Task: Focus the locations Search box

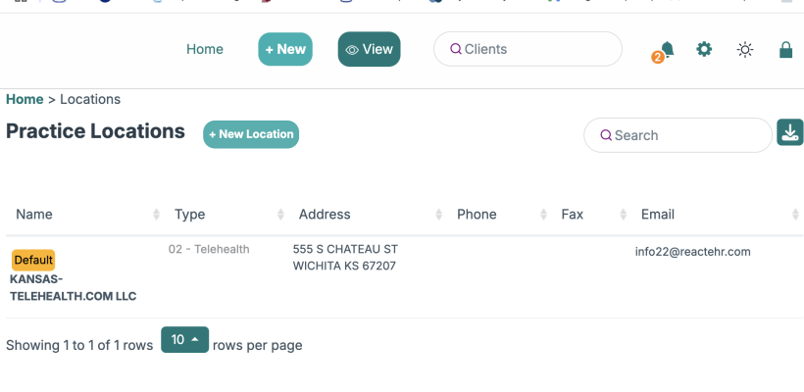Action: click(x=678, y=135)
